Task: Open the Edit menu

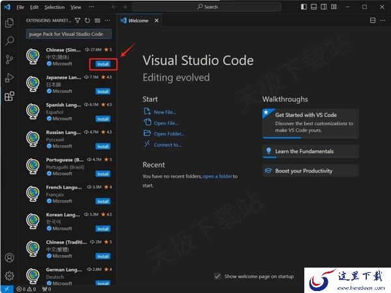Action: point(34,7)
